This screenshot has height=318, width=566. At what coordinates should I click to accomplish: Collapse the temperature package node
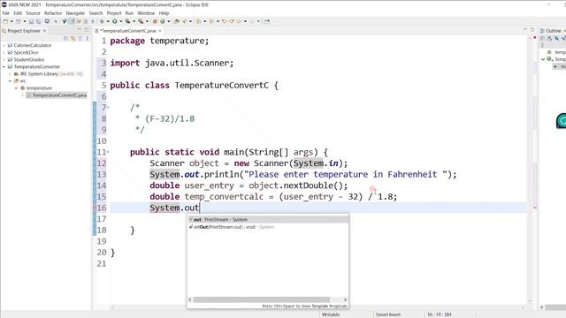[x=16, y=88]
